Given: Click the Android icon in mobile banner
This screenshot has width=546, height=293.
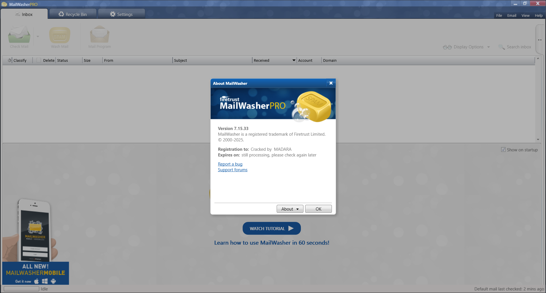Looking at the screenshot, I should [53, 281].
